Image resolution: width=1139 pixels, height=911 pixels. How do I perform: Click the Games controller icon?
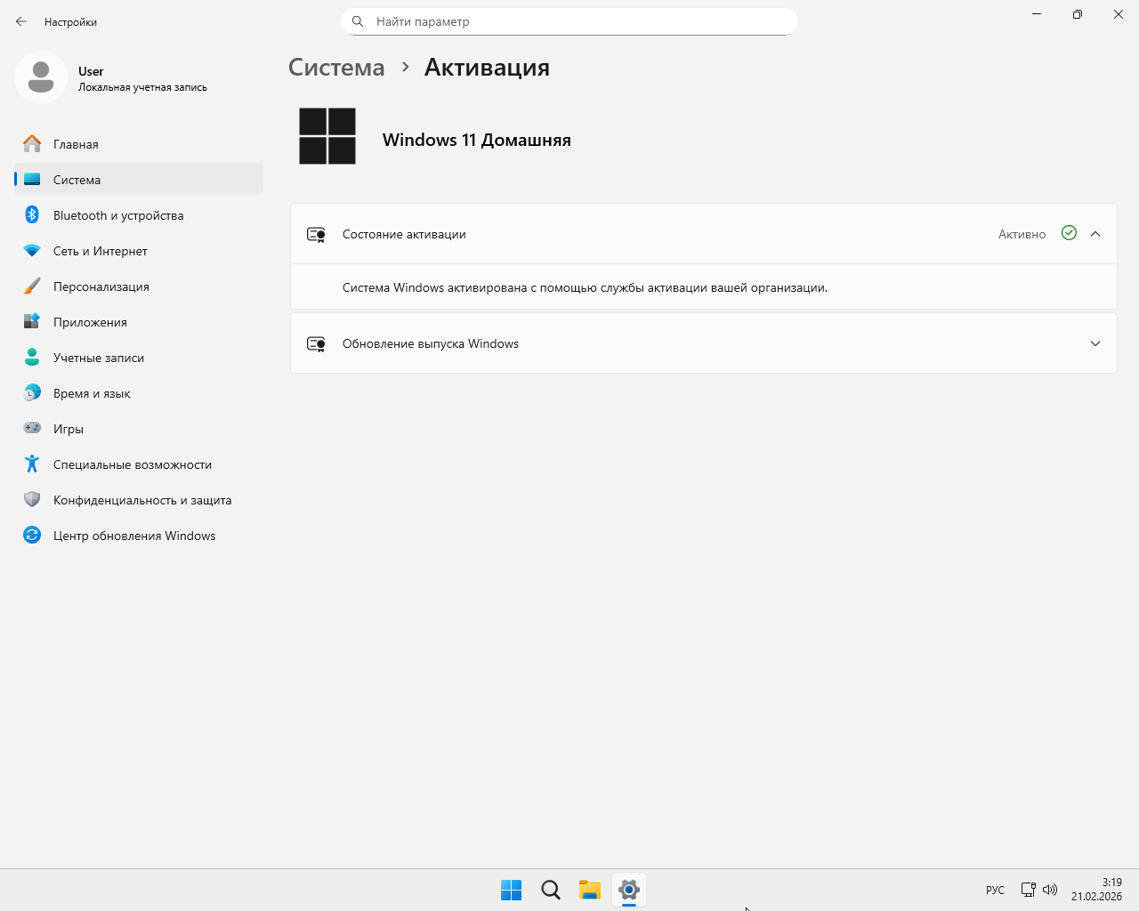(x=32, y=428)
